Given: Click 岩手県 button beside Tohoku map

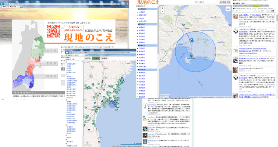Looking at the screenshot, I should pos(51,51).
